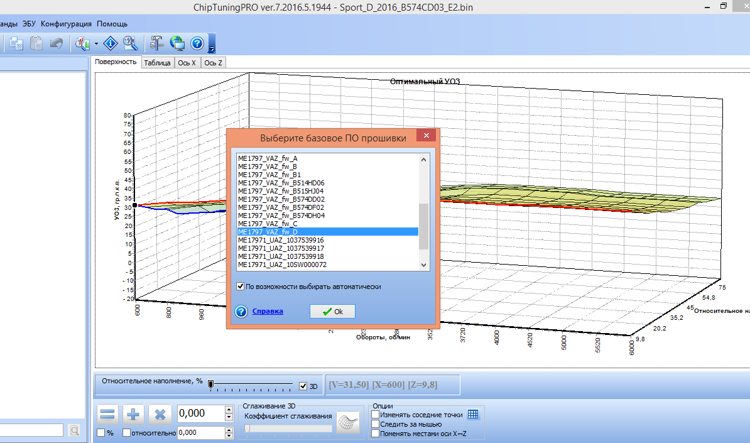Open the hammer and wrench settings icon
Screen dimensions: 750x443
pos(156,43)
